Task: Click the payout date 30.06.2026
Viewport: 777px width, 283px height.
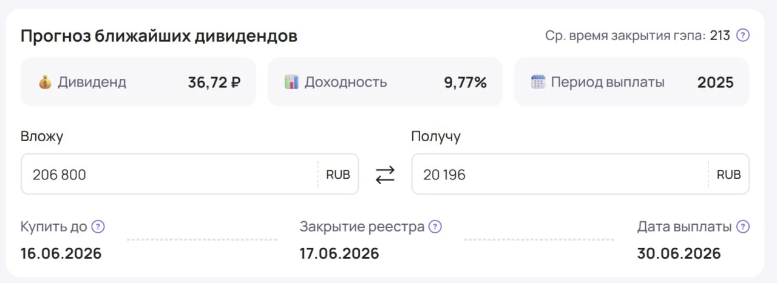Action: (679, 253)
